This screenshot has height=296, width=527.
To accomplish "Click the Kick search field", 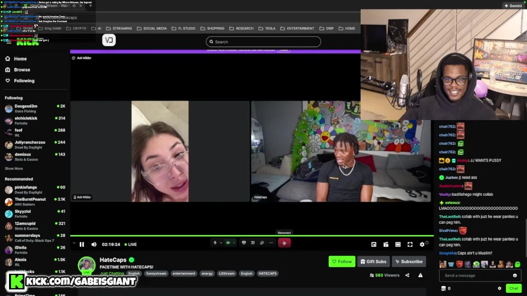I will click(x=263, y=42).
